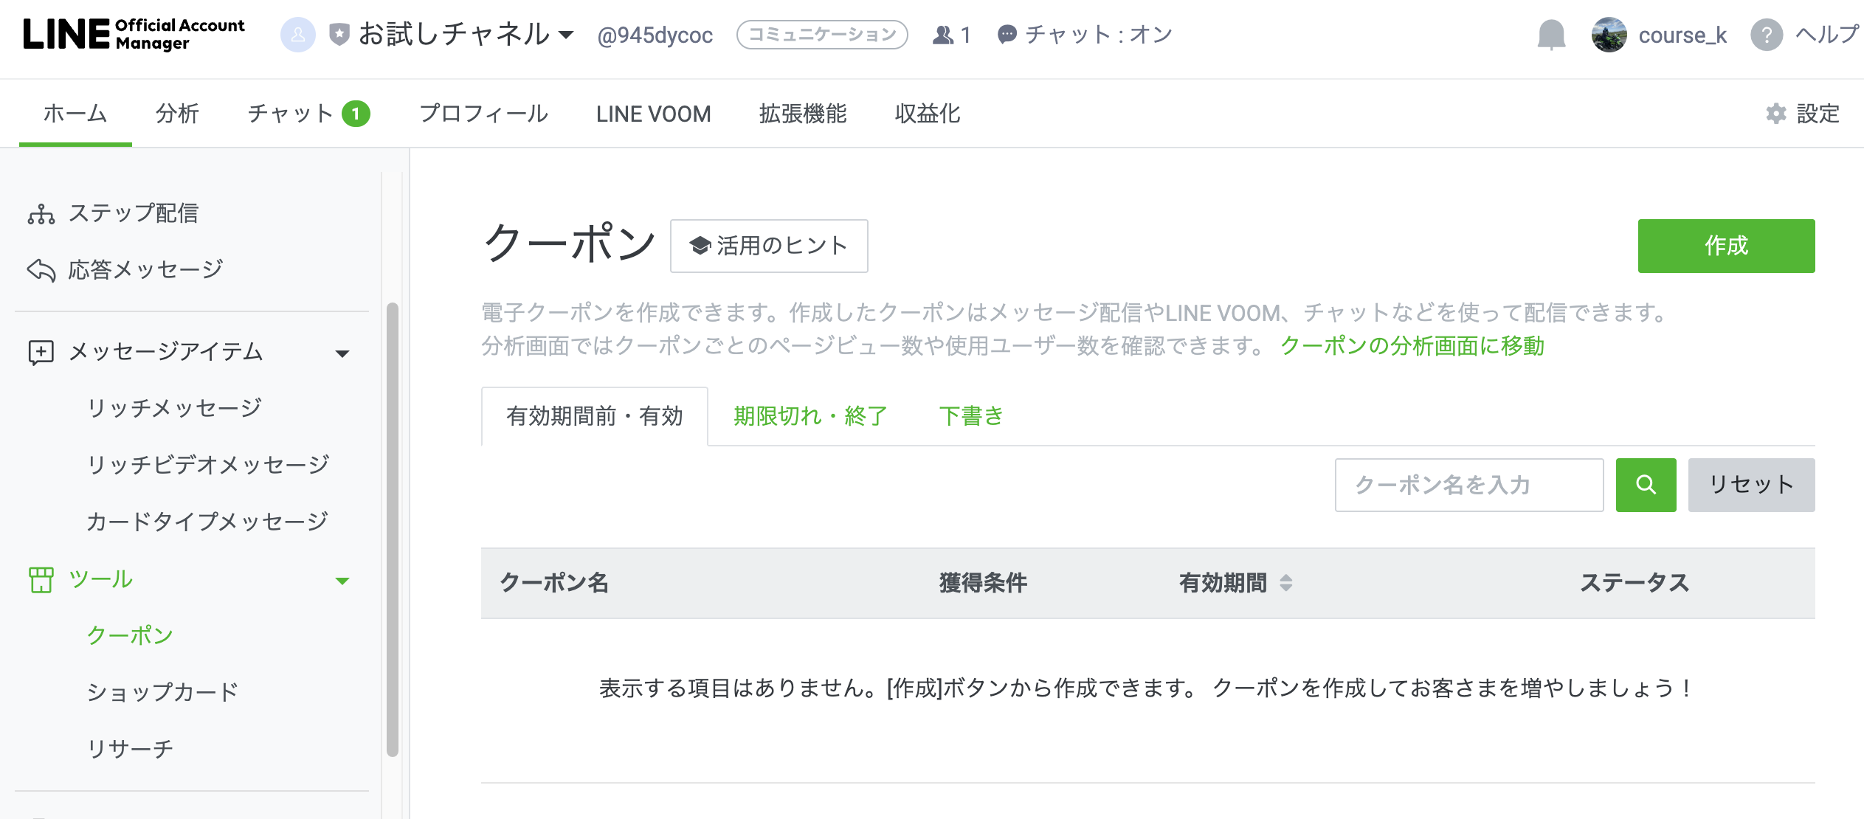
Task: Select the ホーム tab
Action: pyautogui.click(x=75, y=114)
